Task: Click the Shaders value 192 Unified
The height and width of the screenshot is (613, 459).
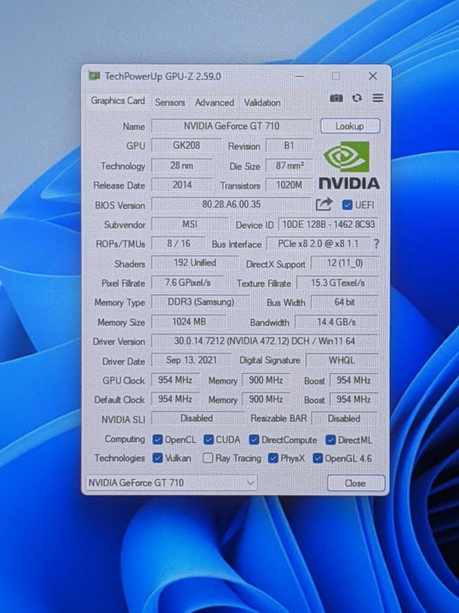Action: click(x=195, y=263)
